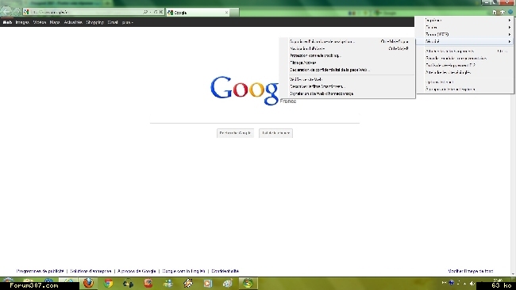The height and width of the screenshot is (290, 516).
Task: Expand the Fichier submenu arrow
Action: [x=510, y=27]
